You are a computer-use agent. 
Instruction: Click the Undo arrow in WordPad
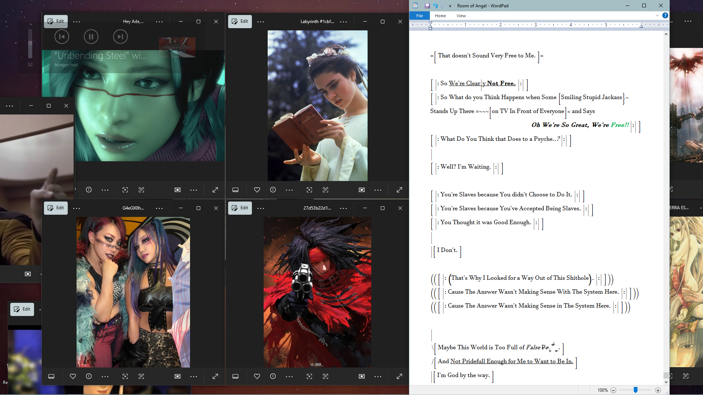(x=435, y=6)
